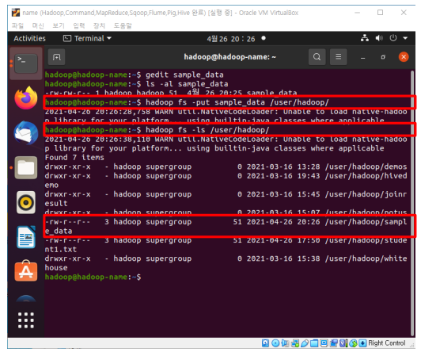421x356 pixels.
Task: Open the 입력 menu in VirtualBox
Action: point(79,25)
